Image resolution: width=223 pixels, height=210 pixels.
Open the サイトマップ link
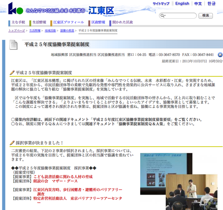click(161, 4)
